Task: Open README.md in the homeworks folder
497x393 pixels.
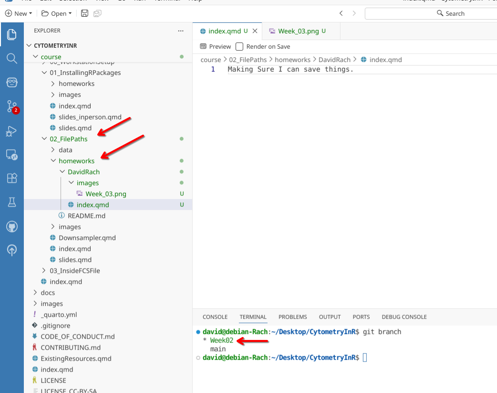Action: (86, 216)
